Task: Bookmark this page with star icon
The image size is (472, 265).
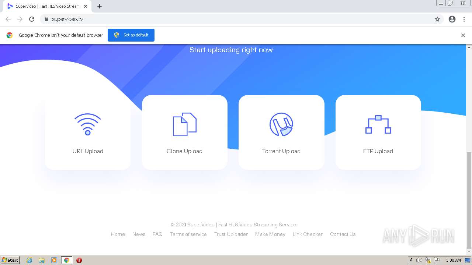Action: 437,19
